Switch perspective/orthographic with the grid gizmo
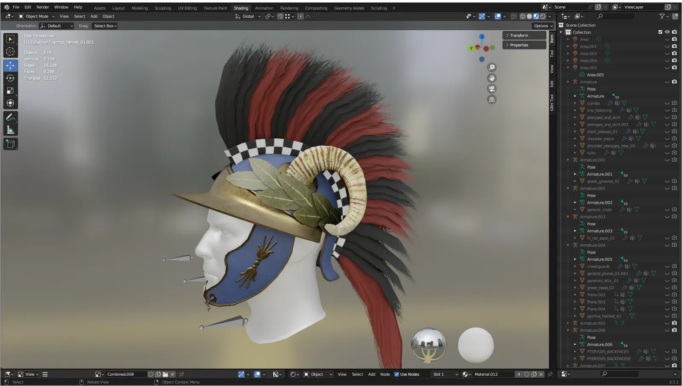 (492, 99)
